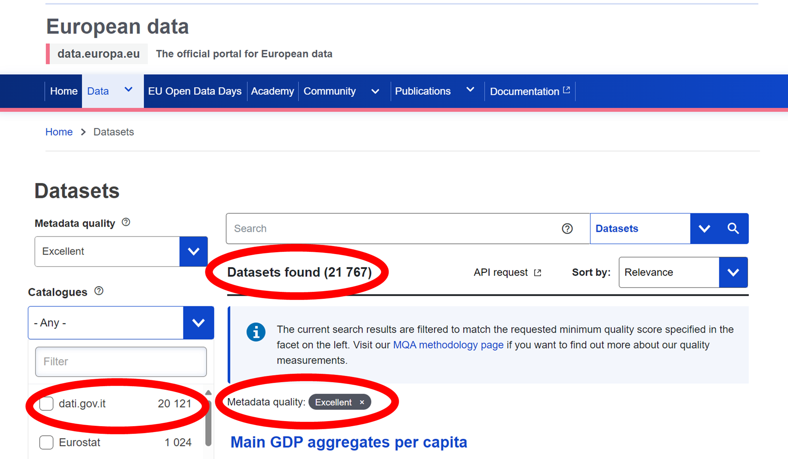The width and height of the screenshot is (788, 459).
Task: Click the Catalogues help question icon
Action: [99, 291]
